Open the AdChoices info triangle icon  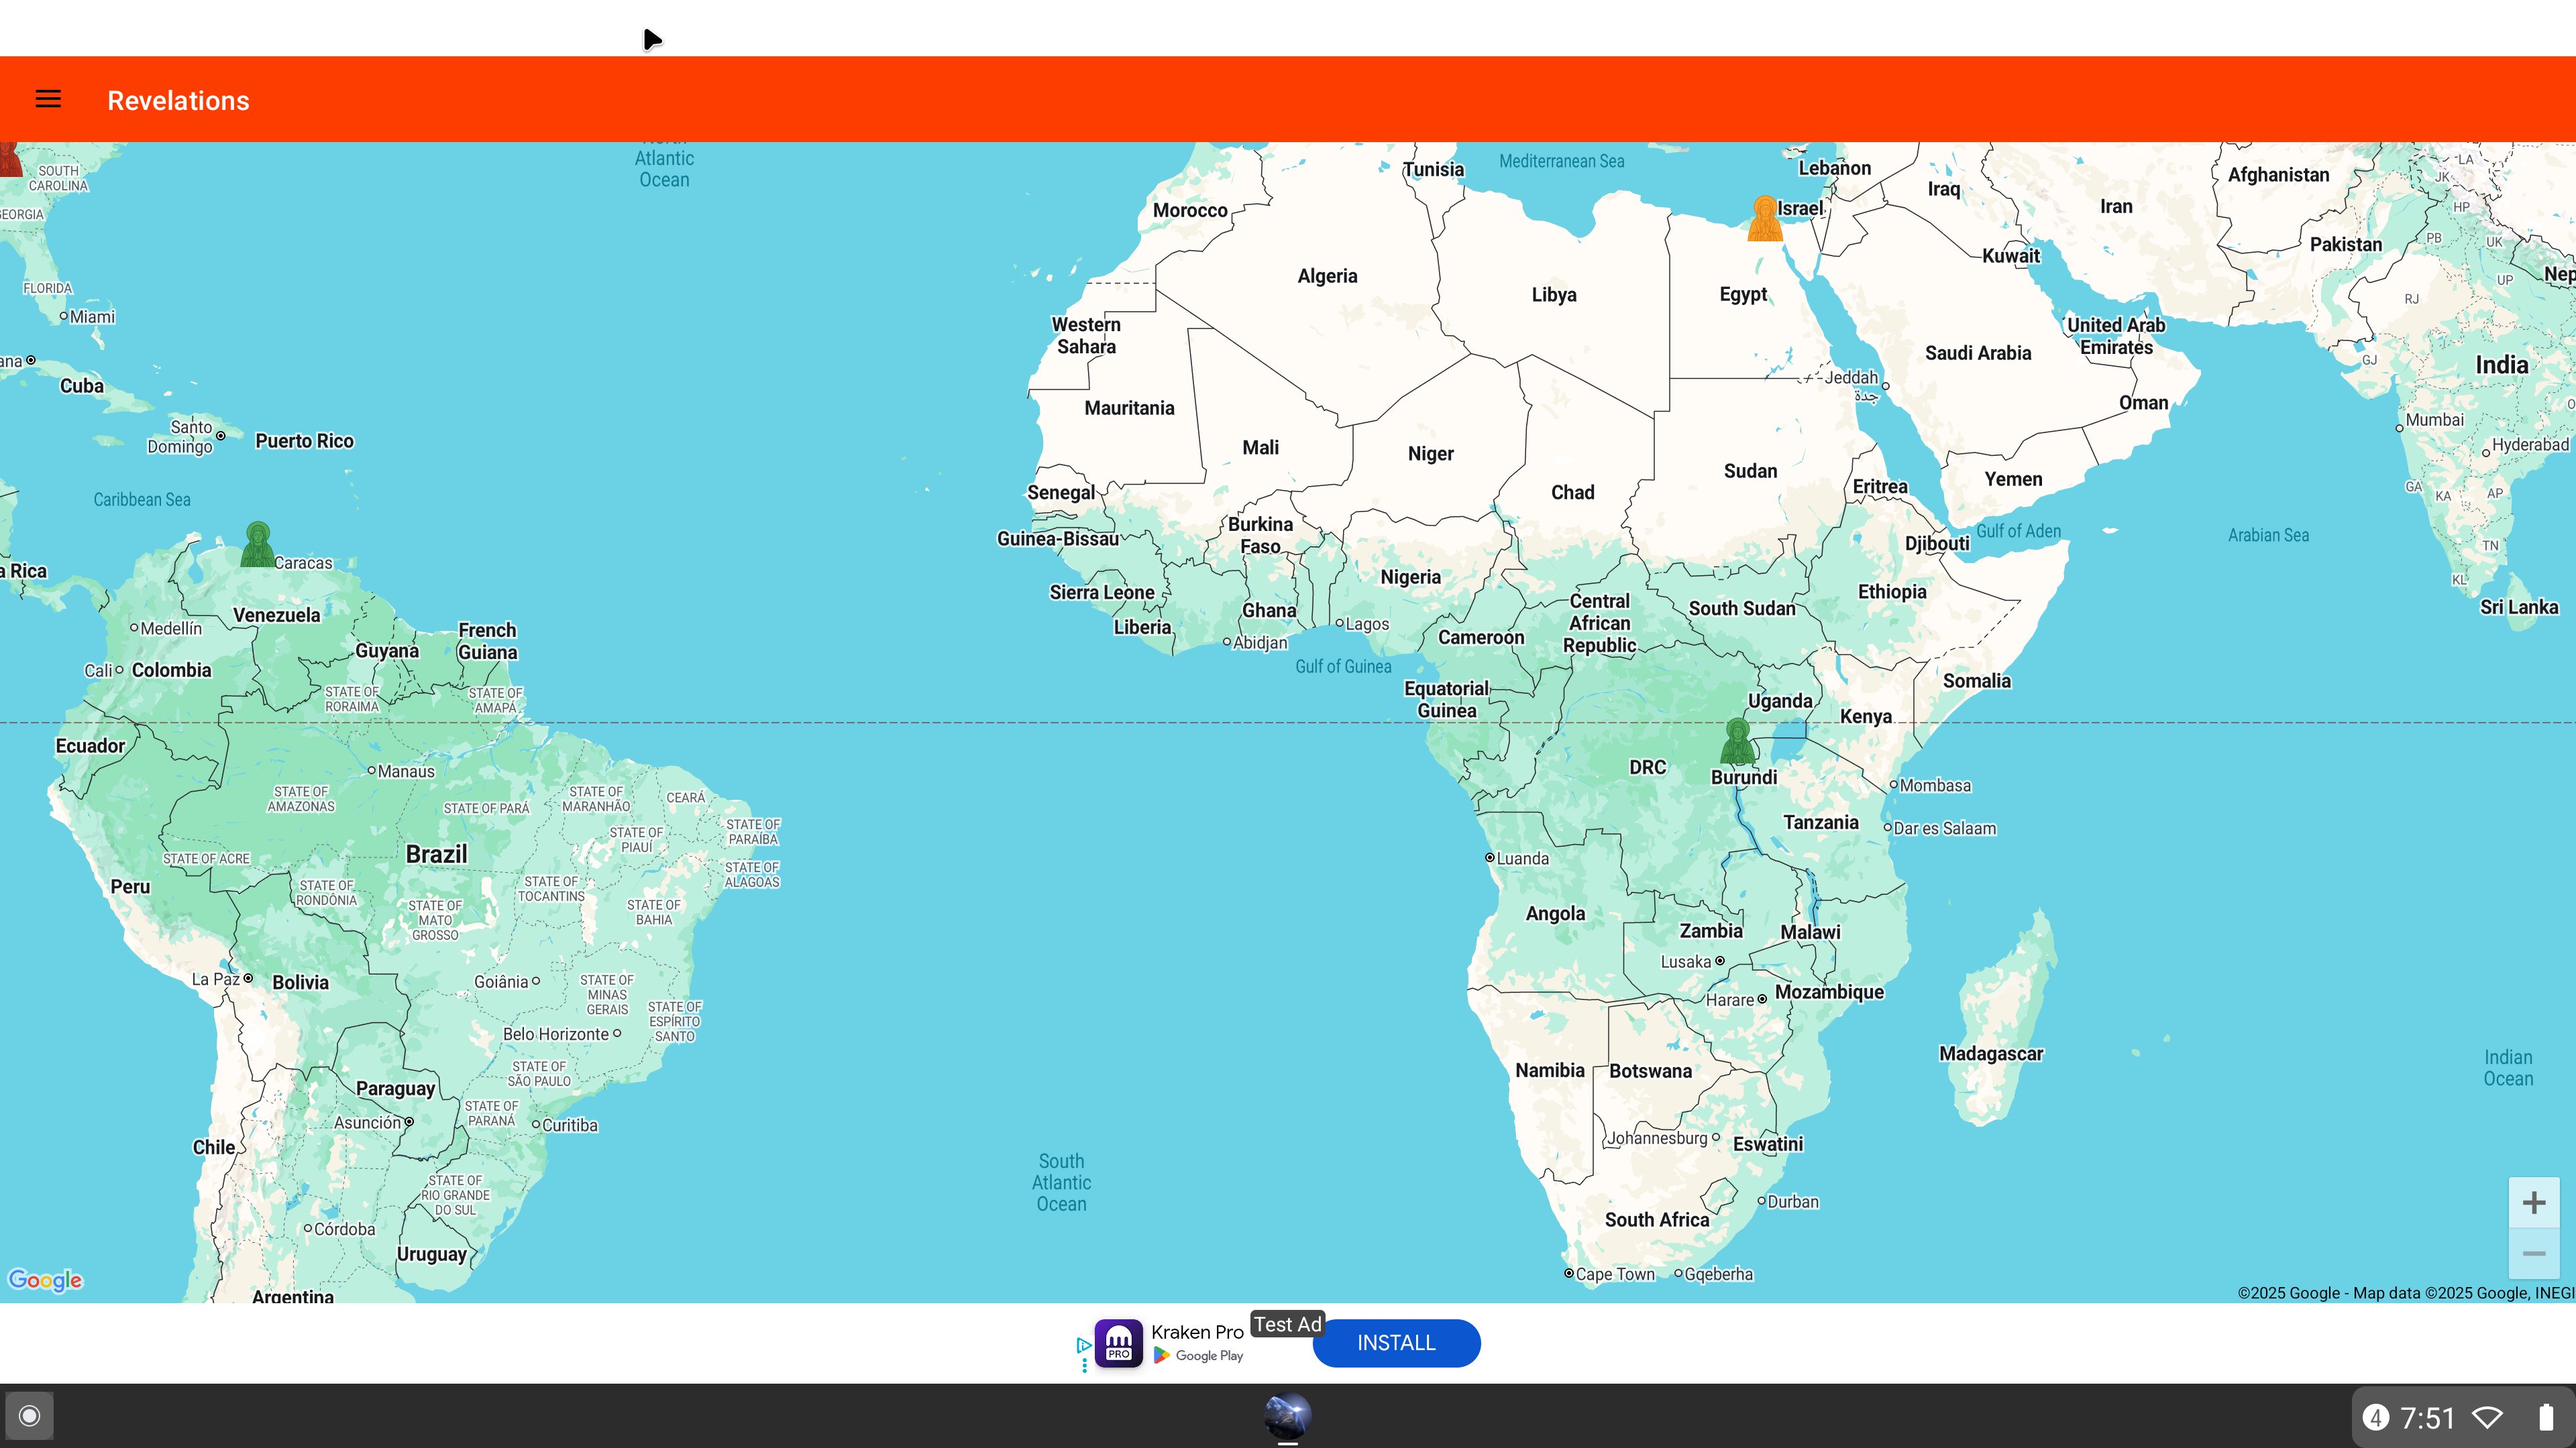pos(1083,1345)
